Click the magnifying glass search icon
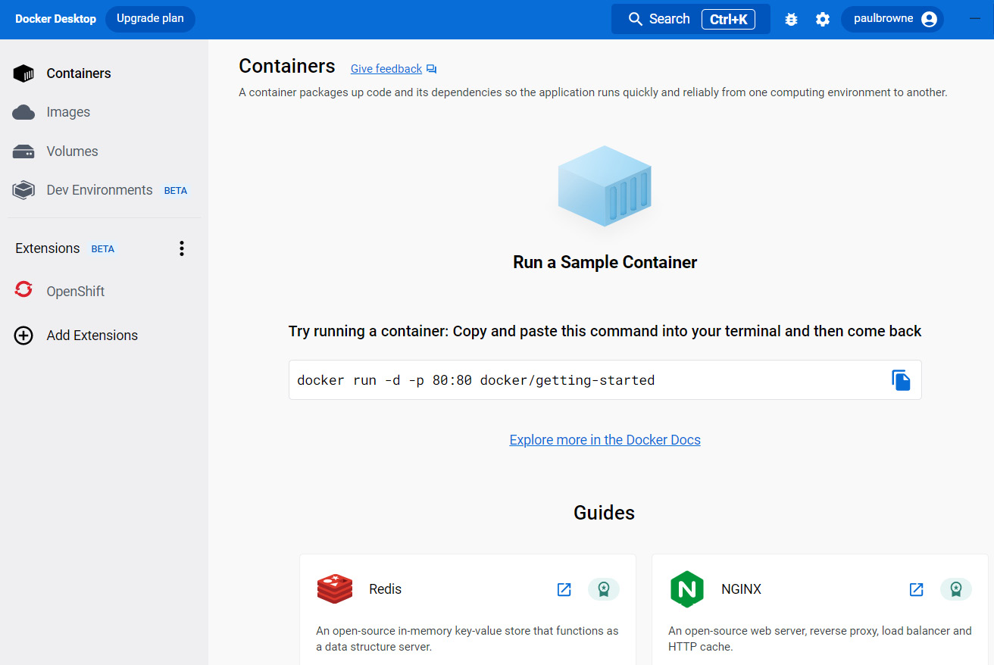994x665 pixels. pyautogui.click(x=636, y=19)
